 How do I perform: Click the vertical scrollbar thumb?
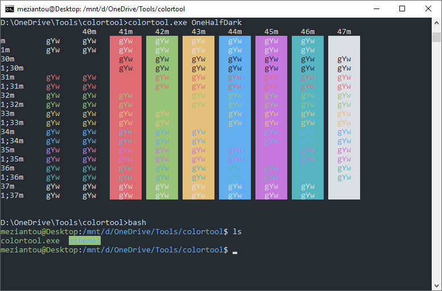pos(436,38)
